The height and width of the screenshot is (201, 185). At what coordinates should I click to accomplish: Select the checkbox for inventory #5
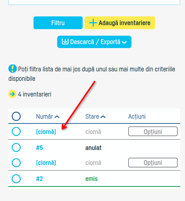pos(16,147)
